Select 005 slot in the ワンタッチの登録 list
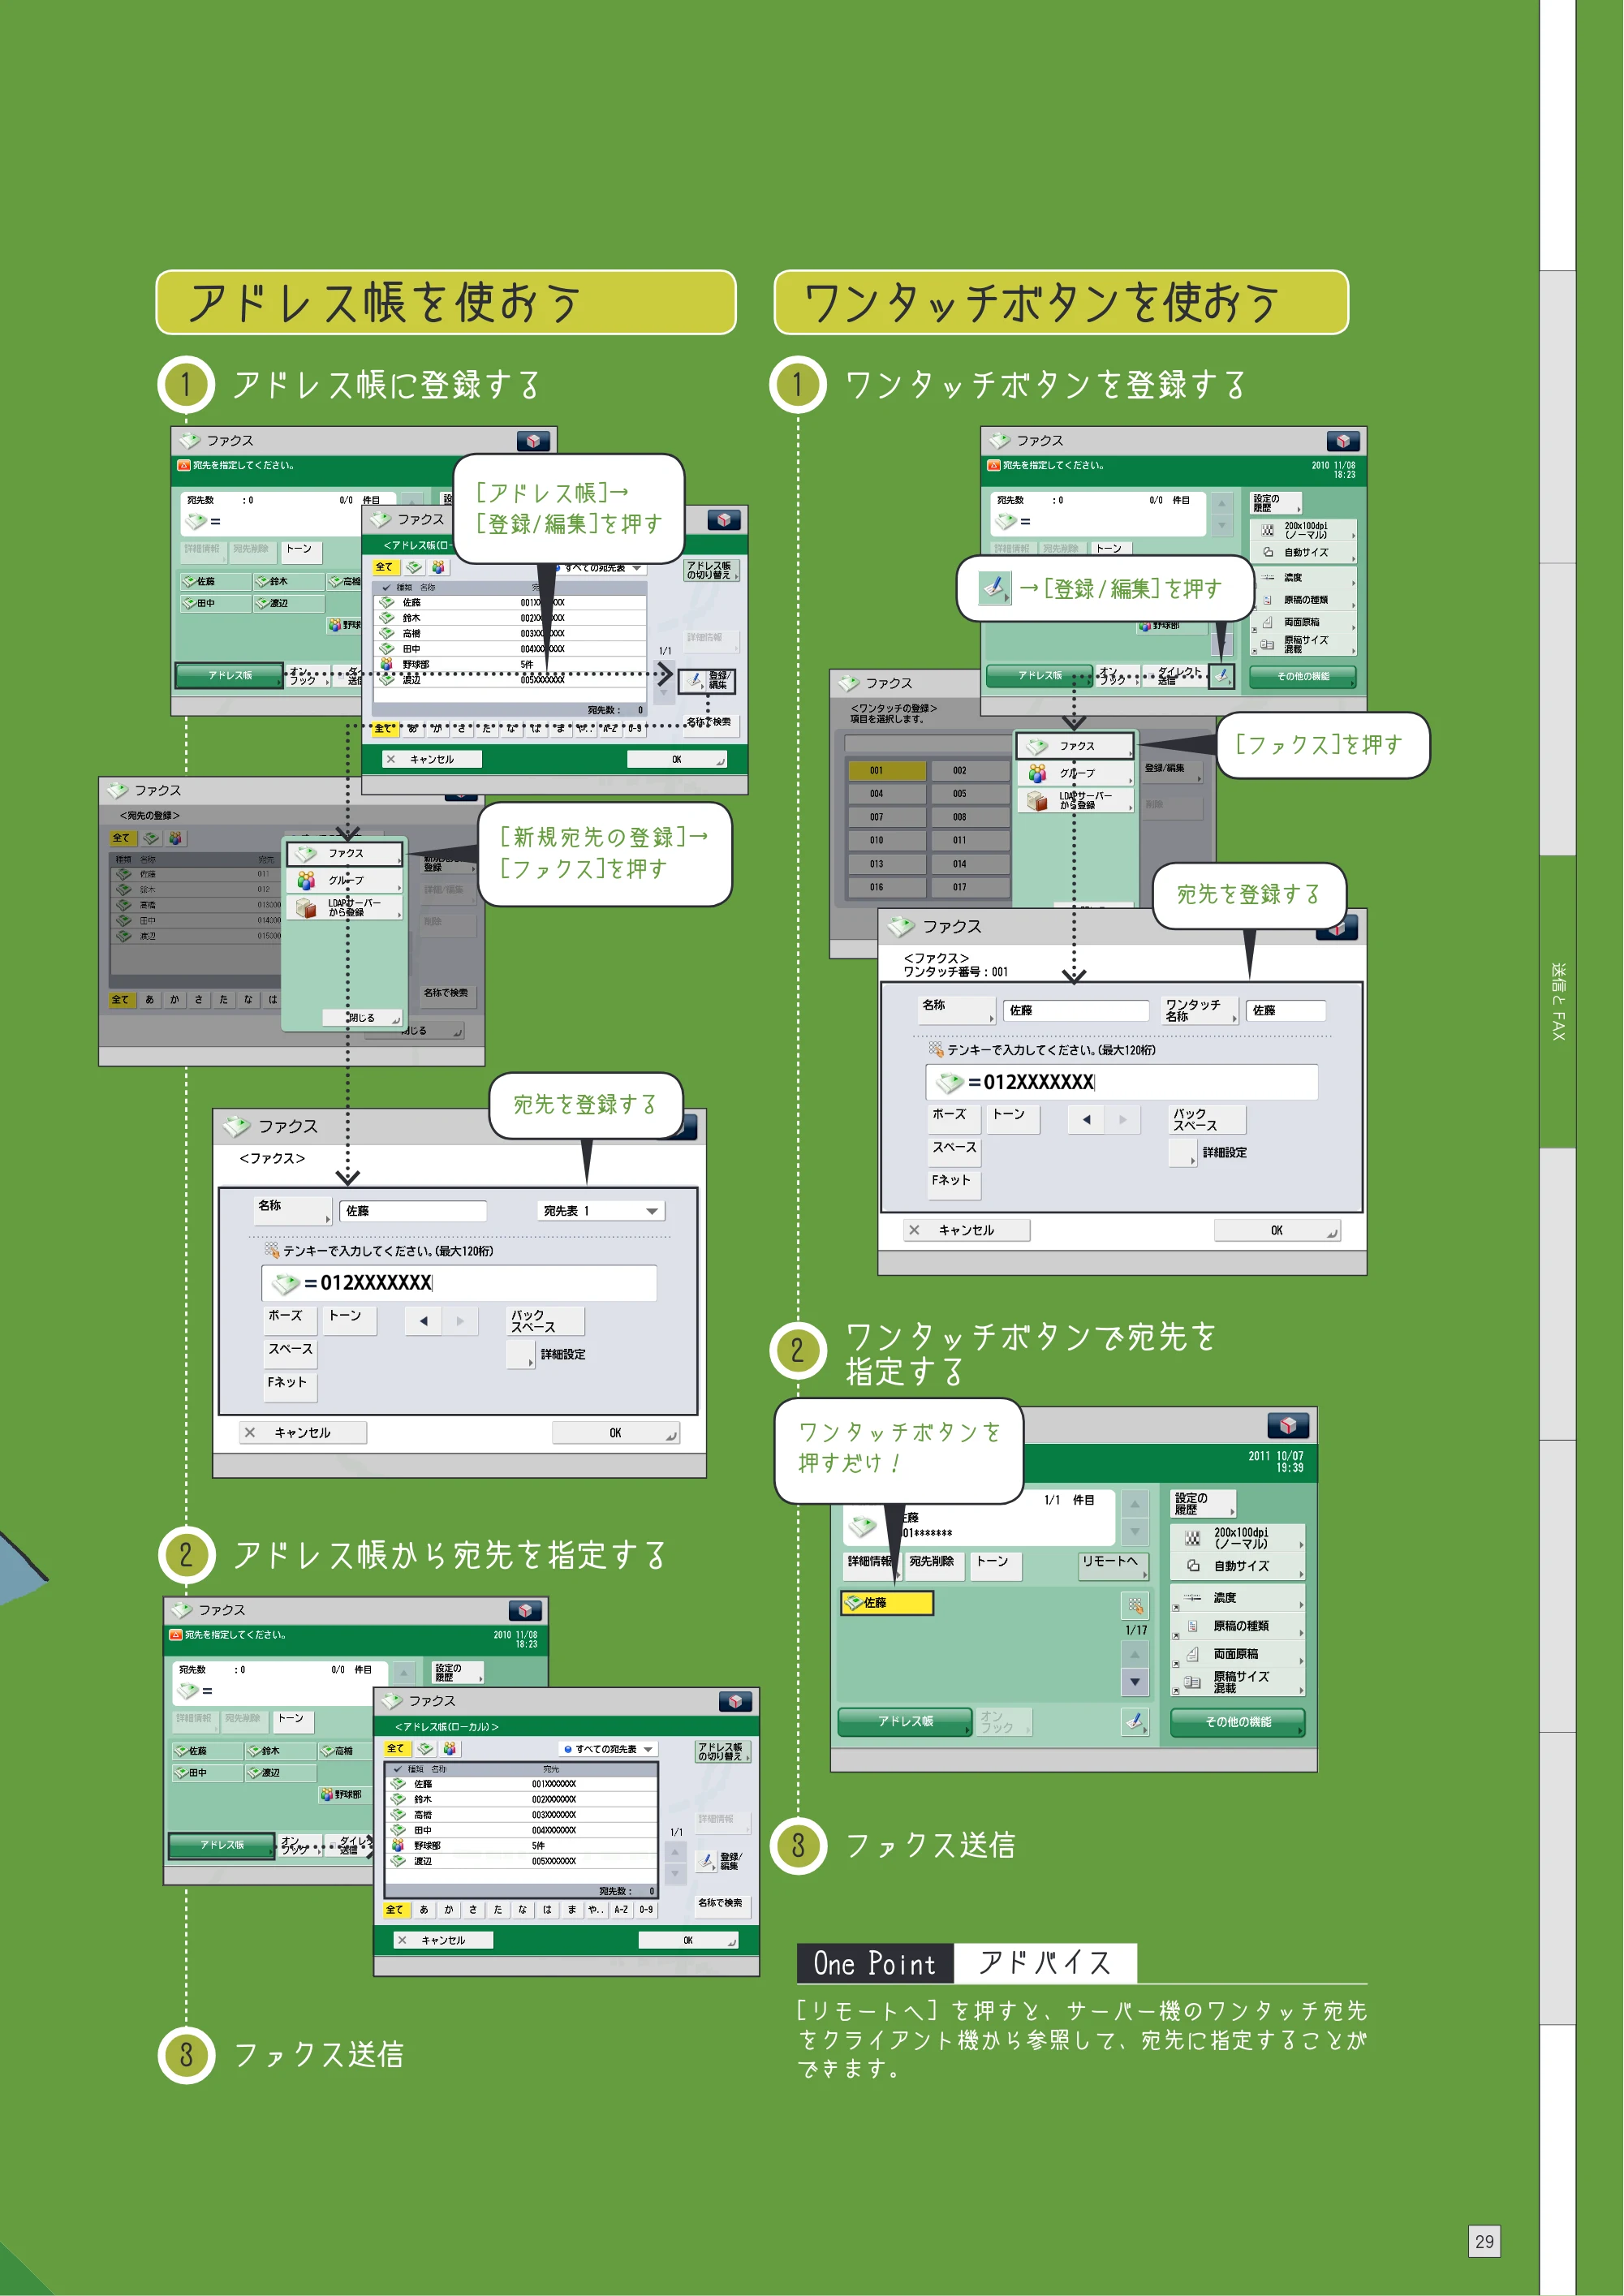 pyautogui.click(x=969, y=793)
